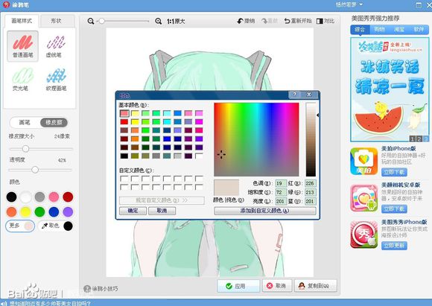Select the fourth tab in recommendations panel
The image size is (432, 306).
click(x=419, y=29)
